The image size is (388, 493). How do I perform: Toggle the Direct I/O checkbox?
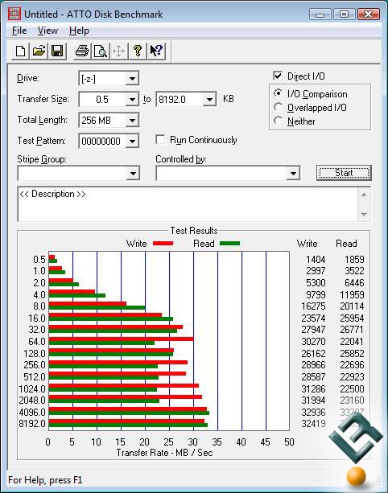(x=278, y=76)
